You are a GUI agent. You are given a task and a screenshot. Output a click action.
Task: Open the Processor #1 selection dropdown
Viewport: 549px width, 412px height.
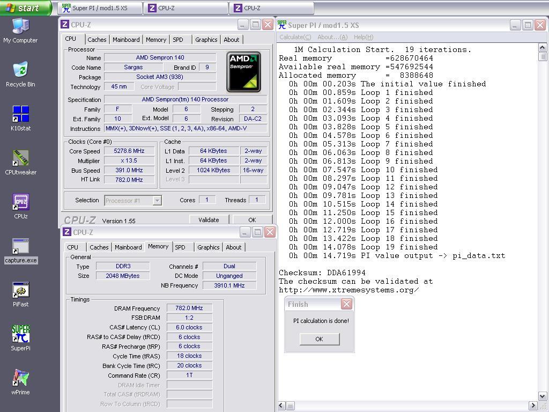tap(133, 201)
